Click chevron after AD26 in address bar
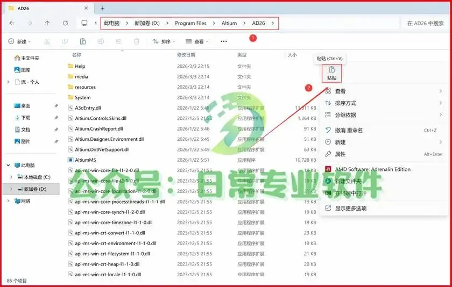This screenshot has height=287, width=452. [x=273, y=23]
